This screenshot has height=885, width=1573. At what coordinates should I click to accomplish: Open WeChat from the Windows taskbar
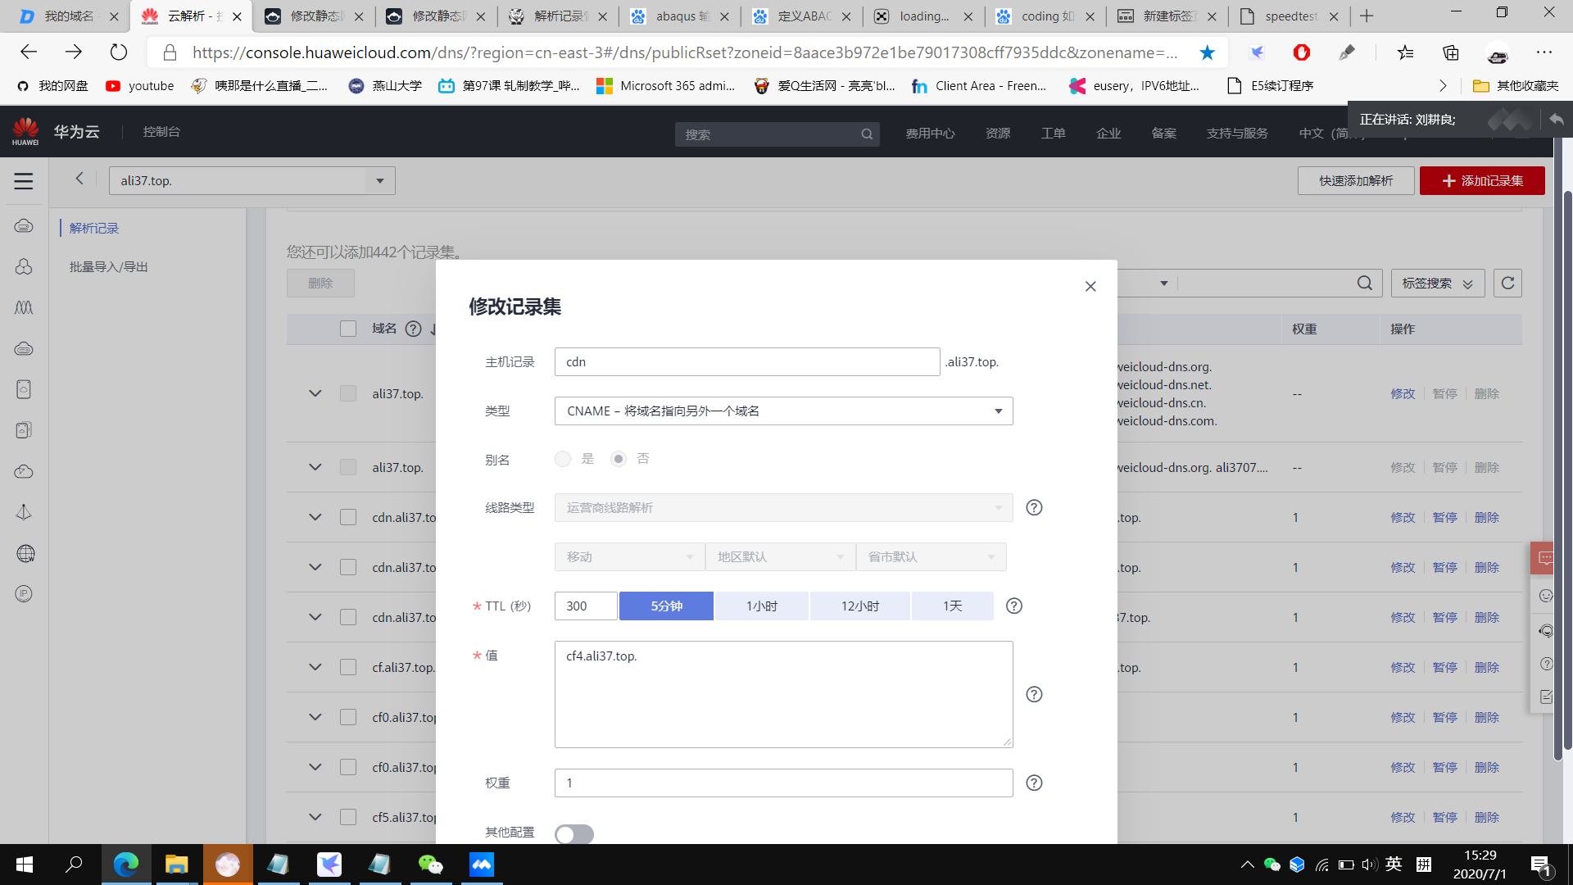point(430,865)
